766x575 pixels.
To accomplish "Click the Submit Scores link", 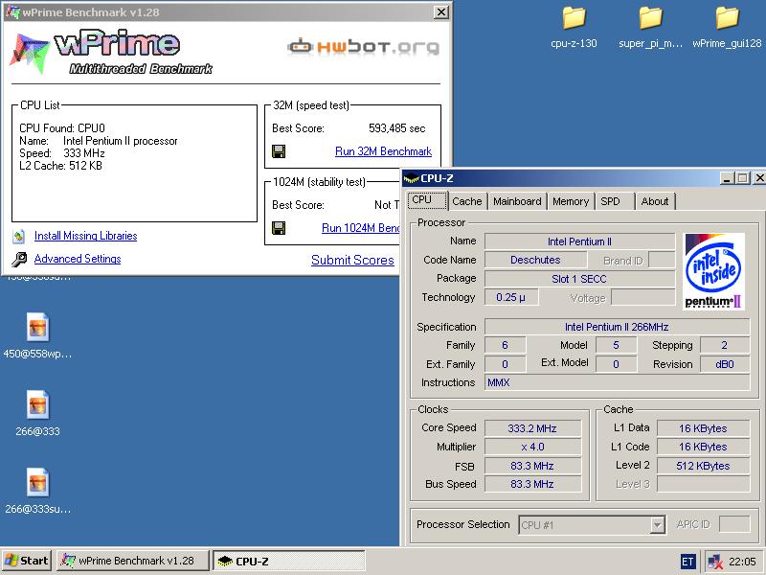I will click(x=352, y=260).
